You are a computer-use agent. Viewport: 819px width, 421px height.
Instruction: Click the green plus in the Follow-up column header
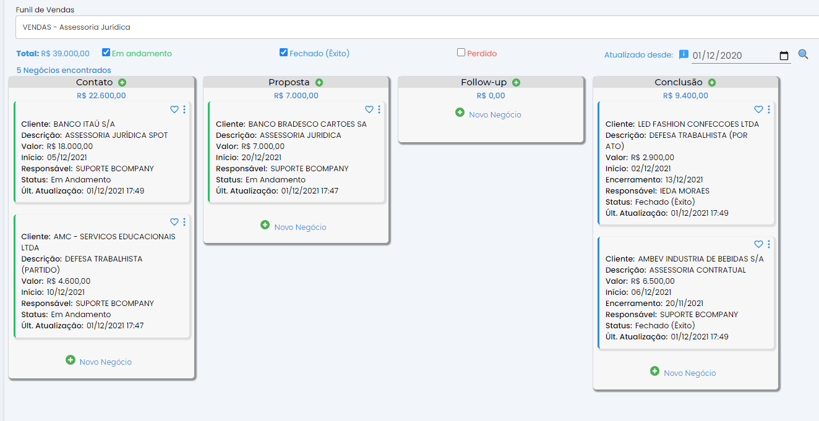coord(516,81)
